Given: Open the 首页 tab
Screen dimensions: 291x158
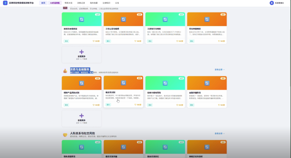Looking at the screenshot, I should (x=43, y=3).
